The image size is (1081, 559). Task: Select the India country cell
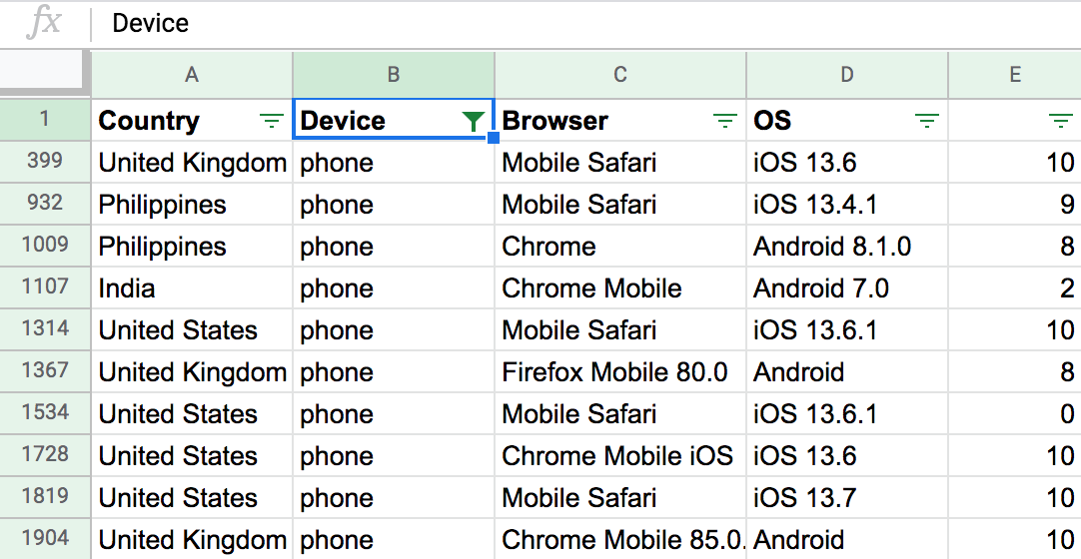click(x=127, y=289)
